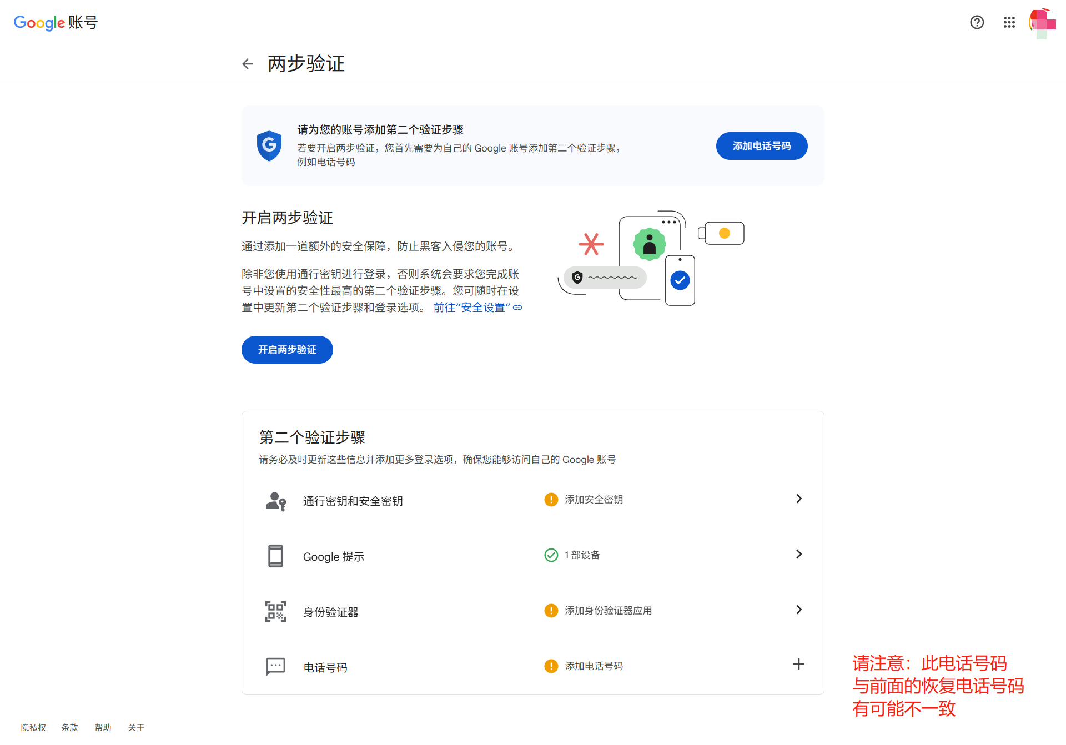Expand the 身份验证器 row chevron
The height and width of the screenshot is (745, 1066).
(x=798, y=610)
